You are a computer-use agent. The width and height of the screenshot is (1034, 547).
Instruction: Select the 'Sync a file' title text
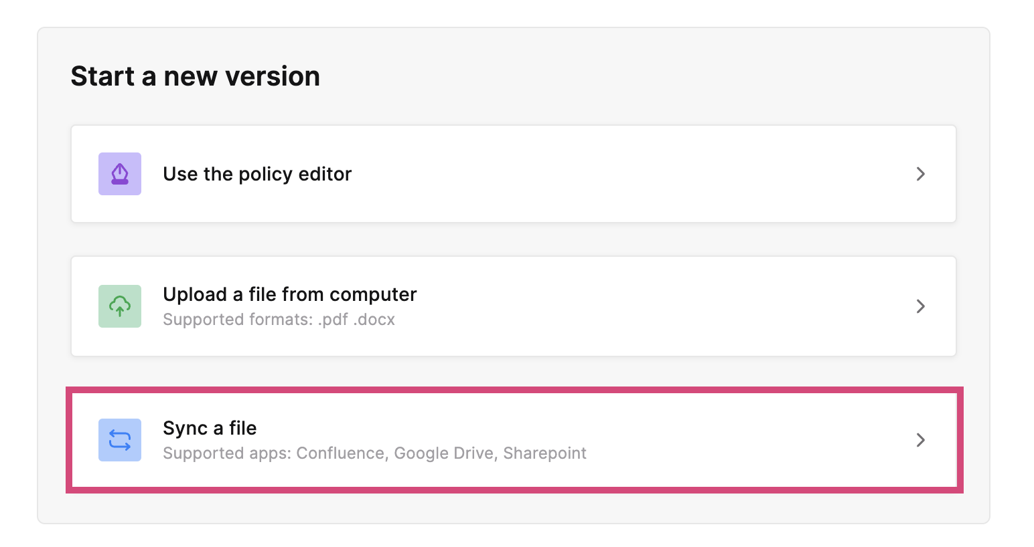click(x=210, y=428)
